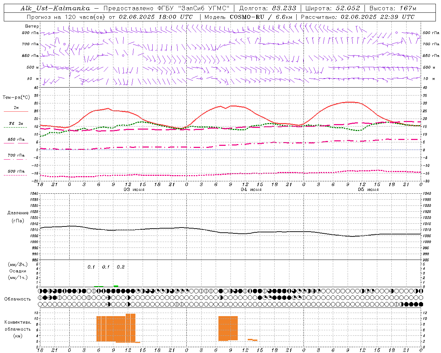Click the dotted pink sample under legend 500 гПа
This screenshot has height=353, width=441.
click(15, 175)
